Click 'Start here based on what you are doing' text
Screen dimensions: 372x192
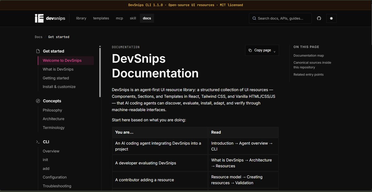(x=149, y=120)
